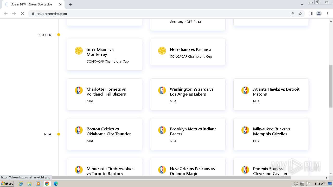Open Windows Media Player from taskbar
The height and width of the screenshot is (187, 333).
pyautogui.click(x=38, y=184)
